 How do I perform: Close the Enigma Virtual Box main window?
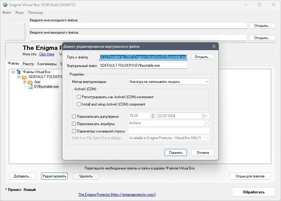pyautogui.click(x=273, y=5)
